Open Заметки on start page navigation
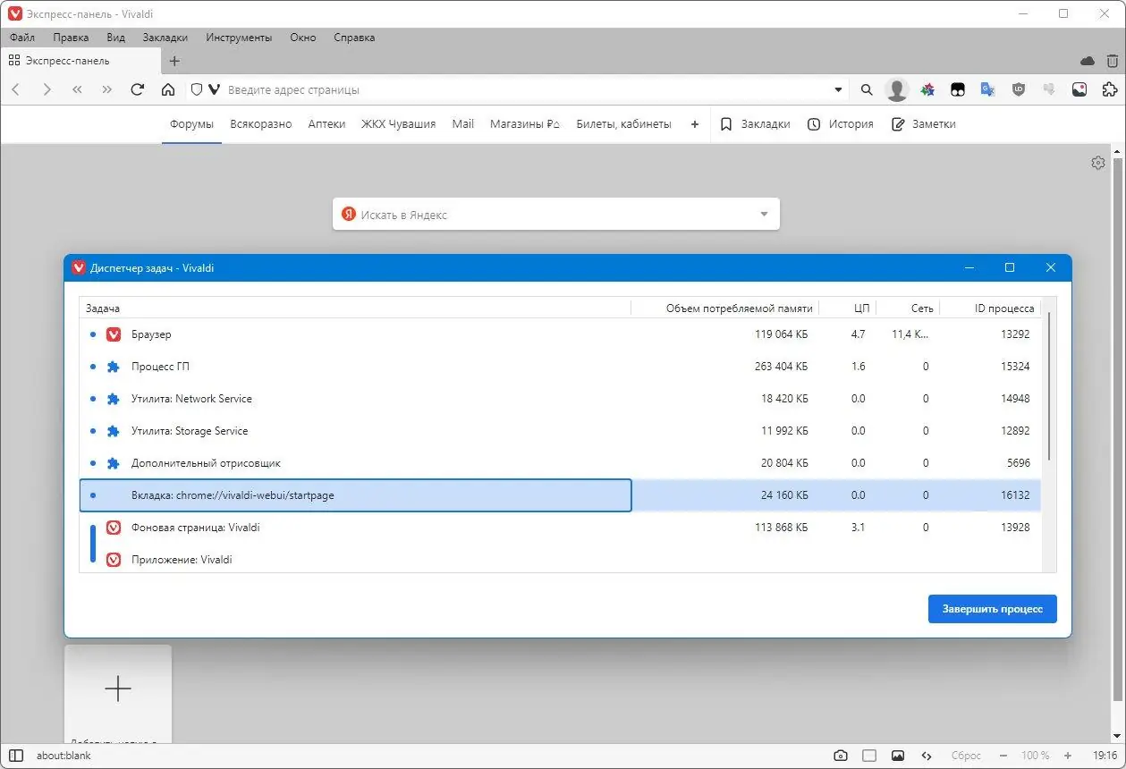This screenshot has height=769, width=1126. pos(924,124)
